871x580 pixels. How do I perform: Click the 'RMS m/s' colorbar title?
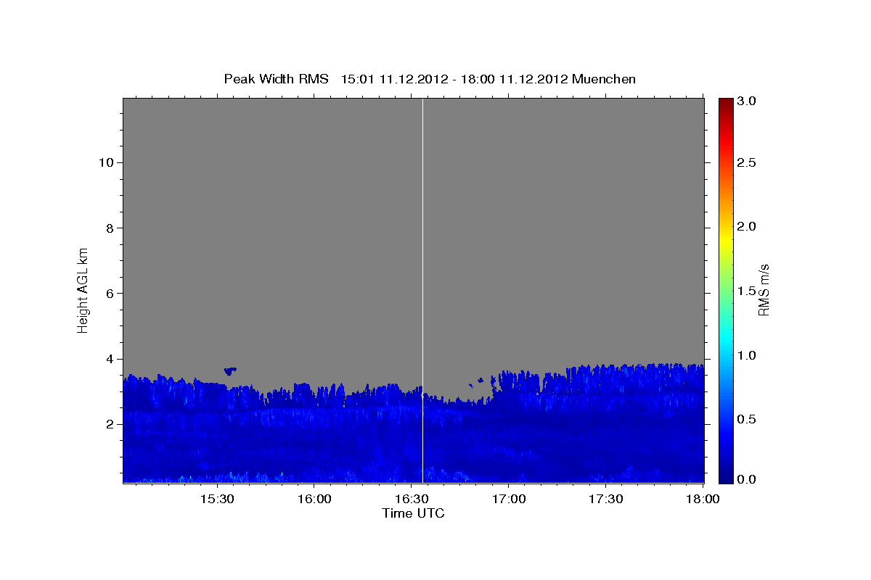click(764, 289)
